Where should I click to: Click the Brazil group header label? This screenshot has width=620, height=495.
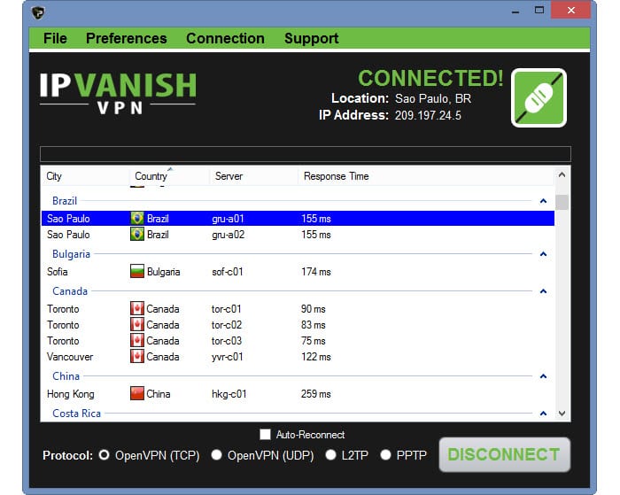65,201
